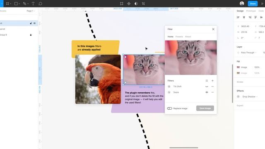Open the Pass Through blend mode dropdown
Screen dimensions: 265x149
coord(248,53)
